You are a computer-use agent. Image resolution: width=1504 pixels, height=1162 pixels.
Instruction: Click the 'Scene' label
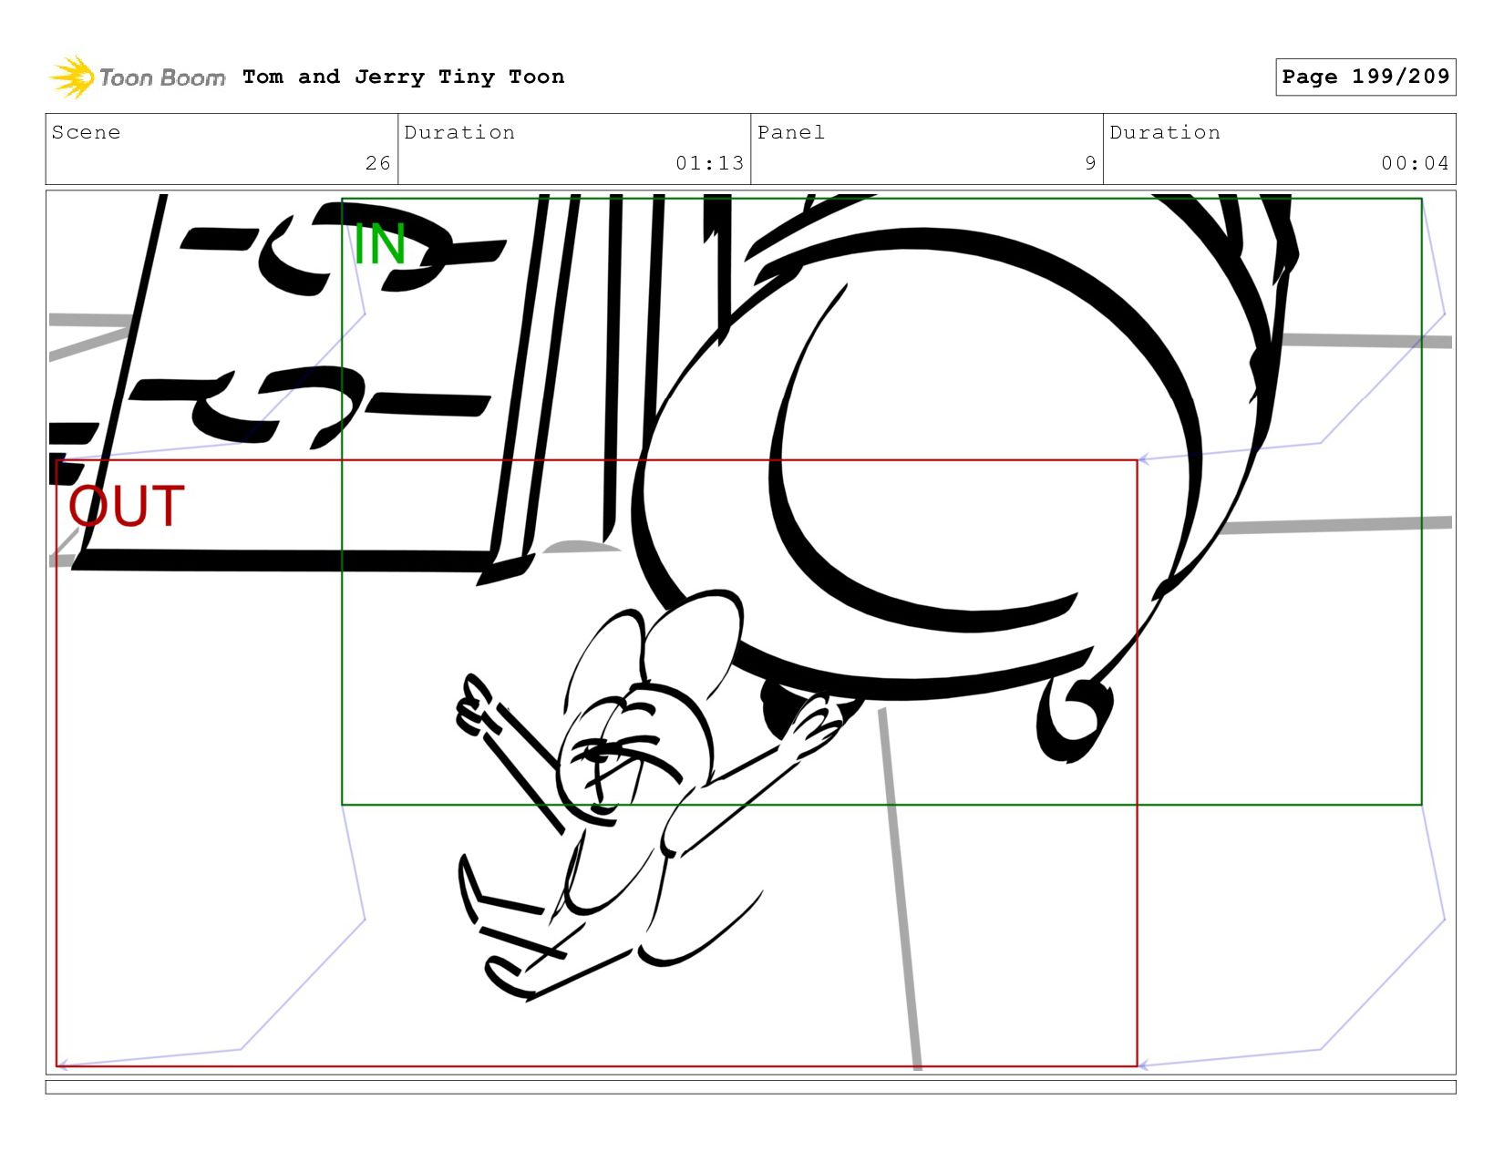point(86,132)
